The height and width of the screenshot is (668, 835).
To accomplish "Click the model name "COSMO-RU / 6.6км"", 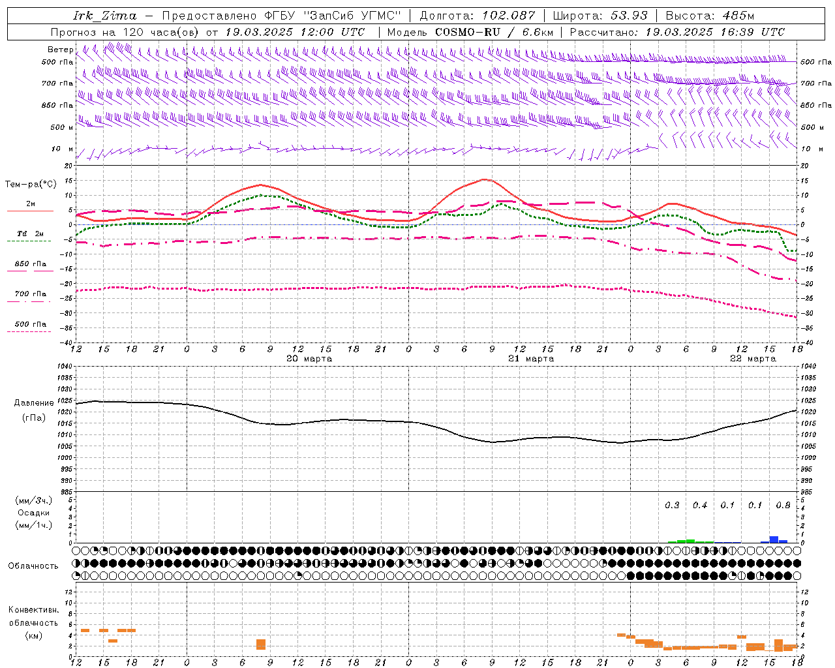I will [494, 32].
